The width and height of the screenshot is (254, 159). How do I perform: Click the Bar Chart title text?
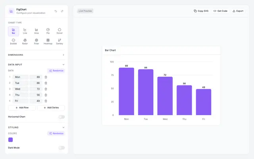tap(110, 50)
